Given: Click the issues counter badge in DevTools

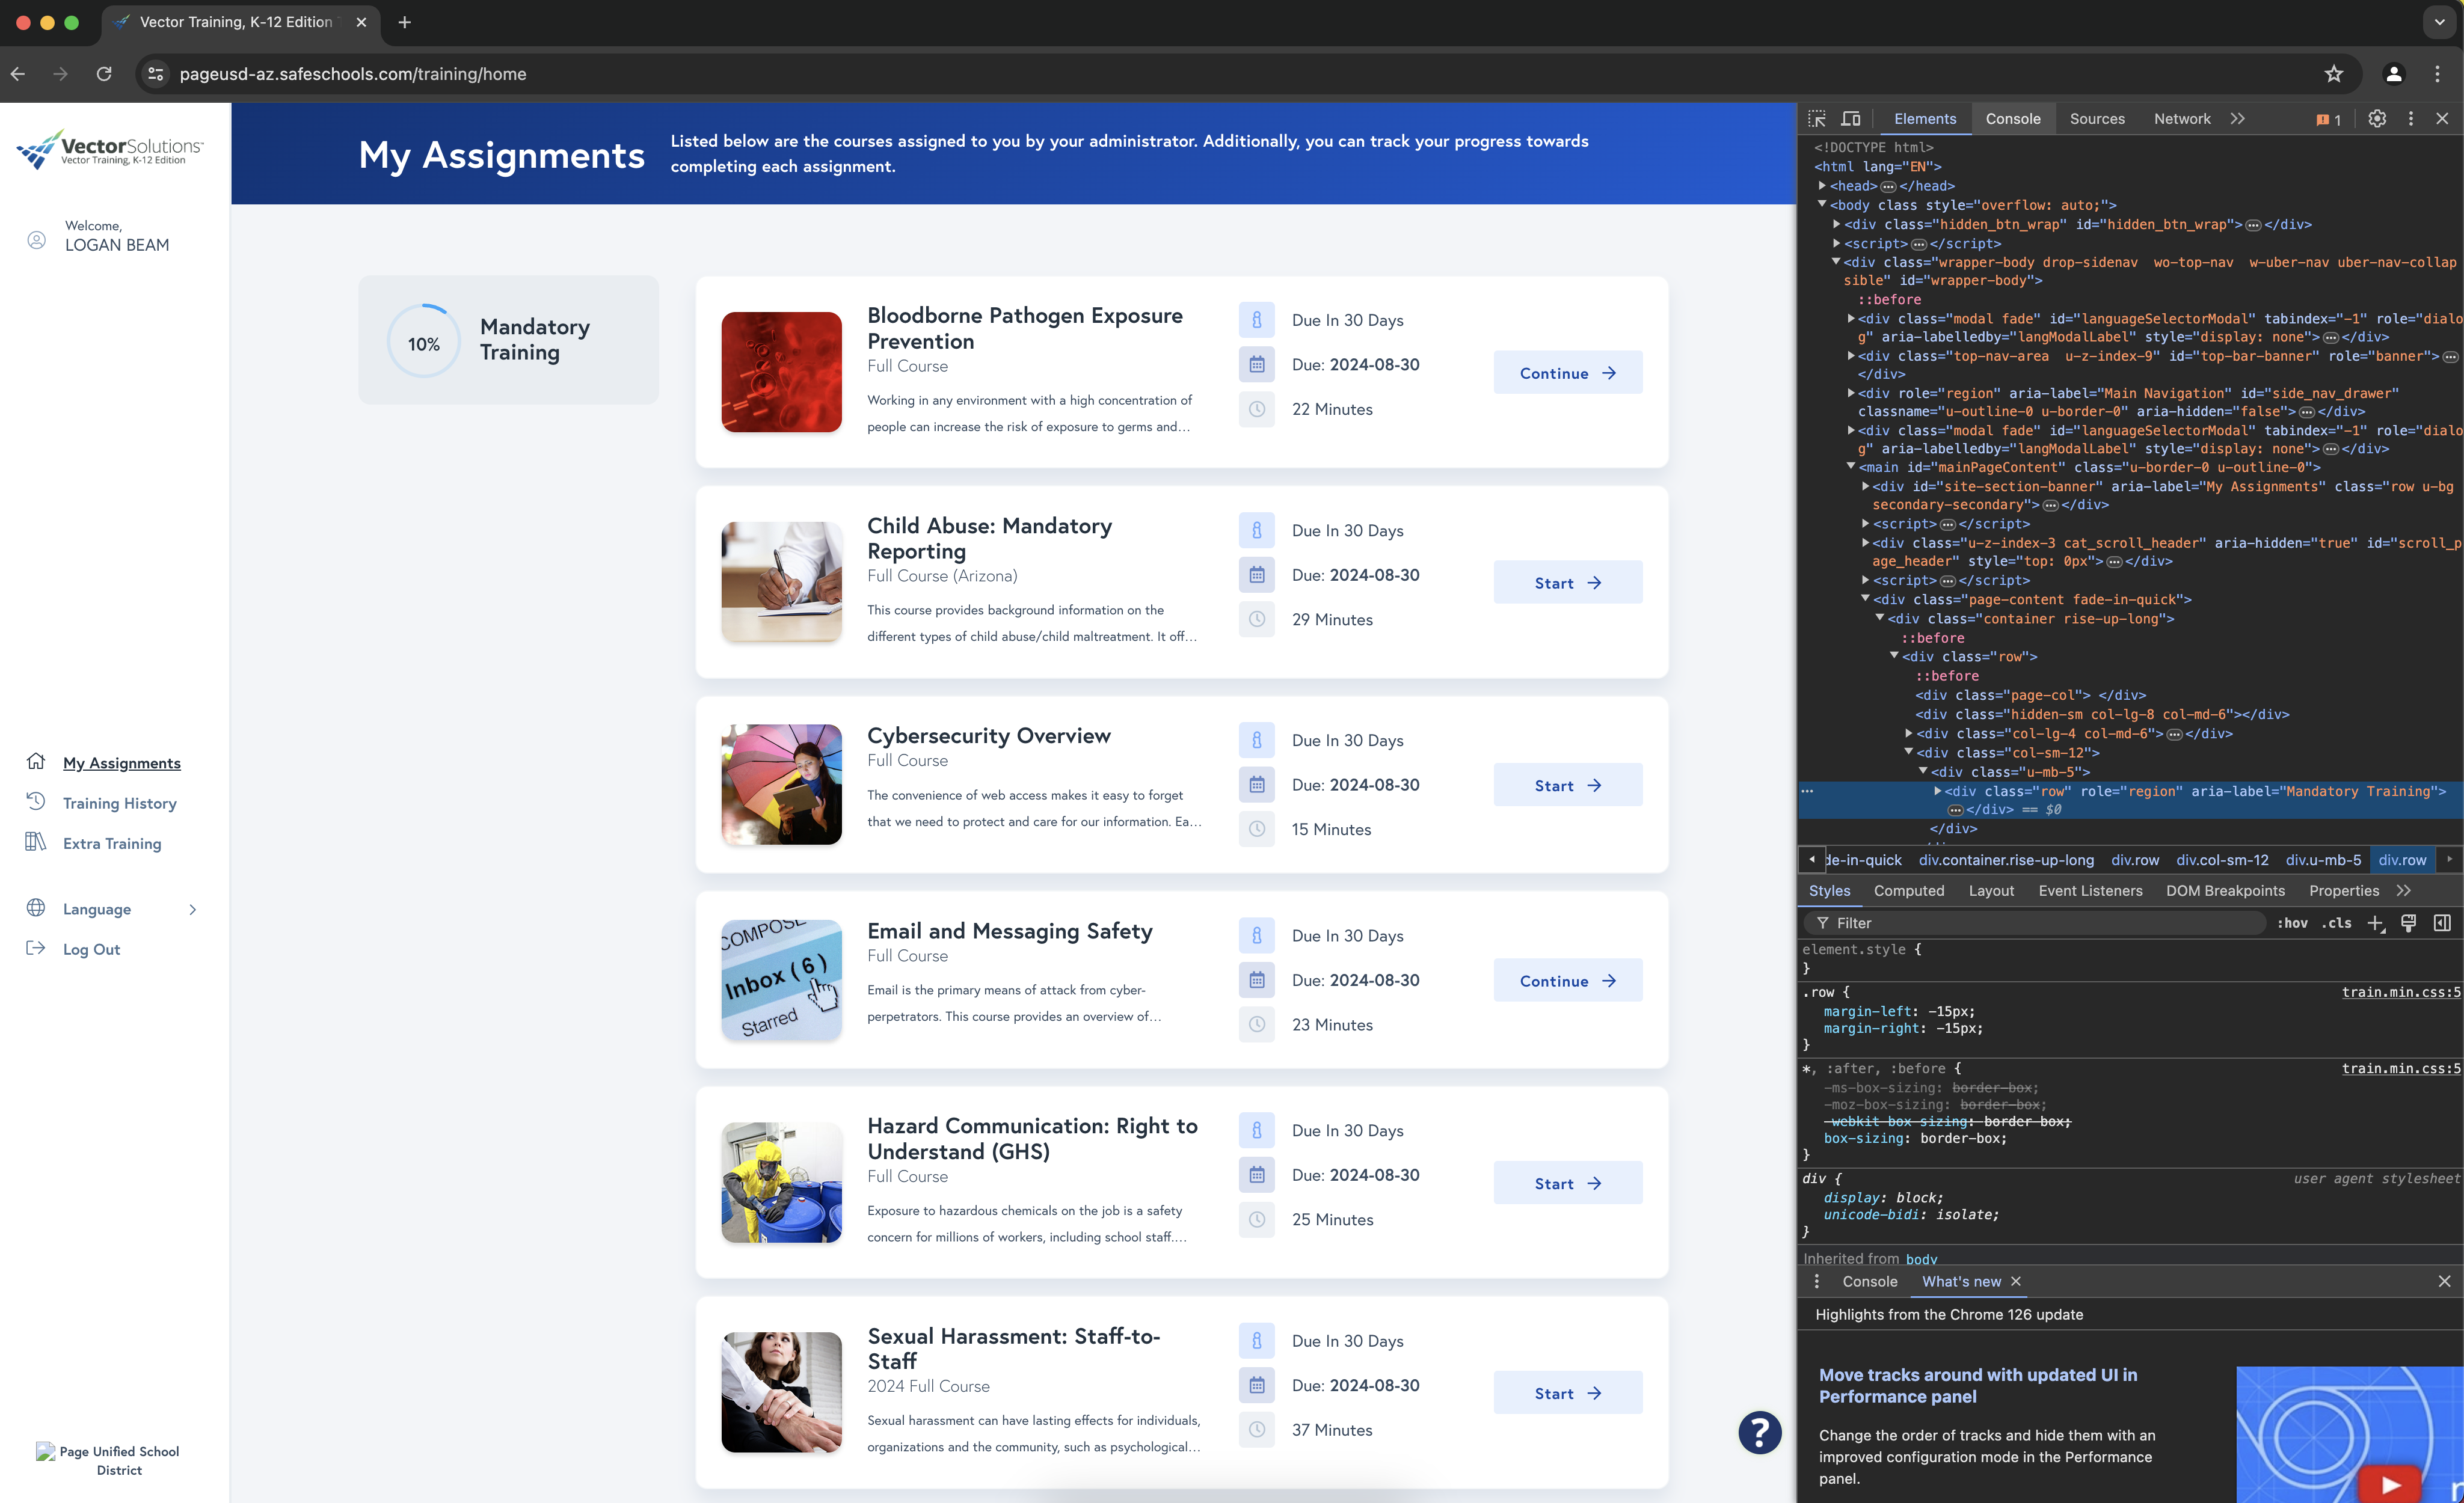Looking at the screenshot, I should pyautogui.click(x=2328, y=120).
